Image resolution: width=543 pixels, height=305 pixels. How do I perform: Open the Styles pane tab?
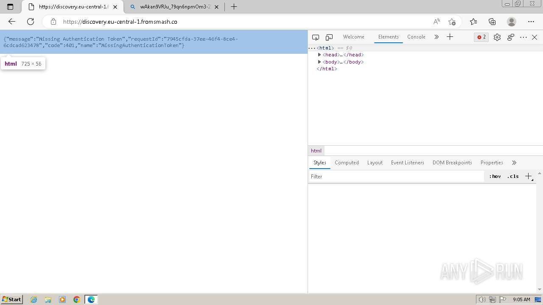pyautogui.click(x=320, y=163)
